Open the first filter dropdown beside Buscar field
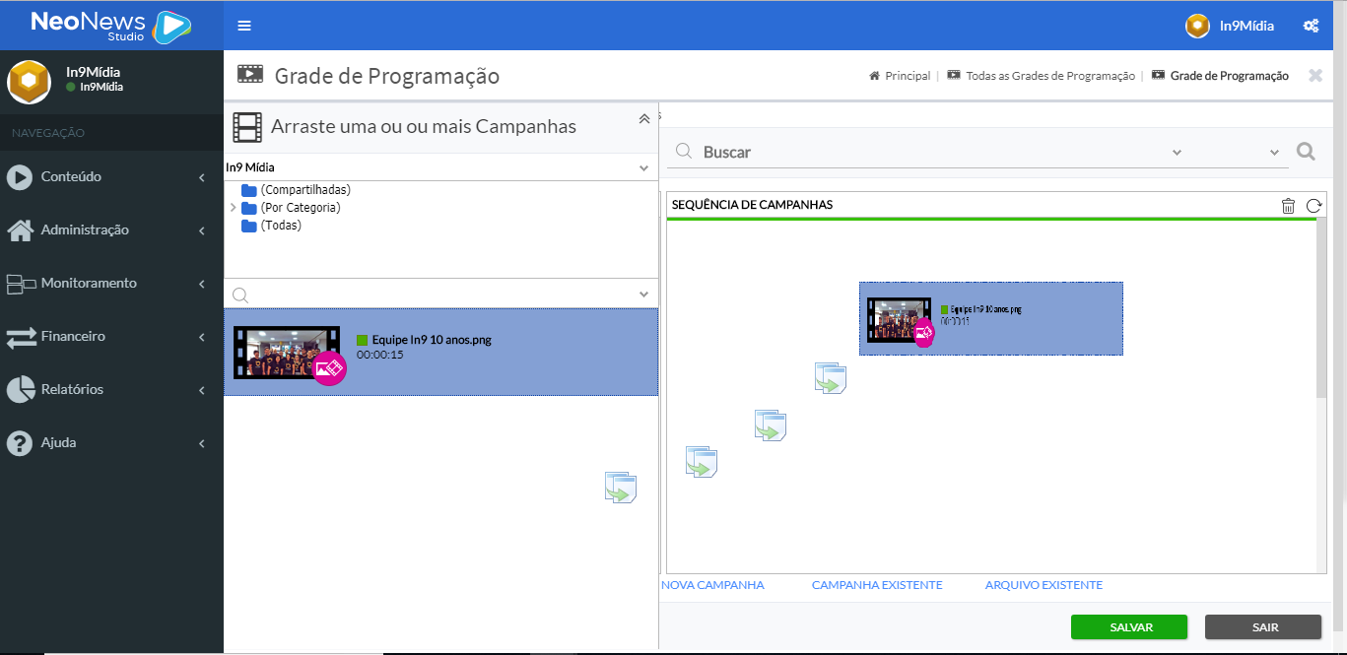The image size is (1347, 655). [1177, 151]
